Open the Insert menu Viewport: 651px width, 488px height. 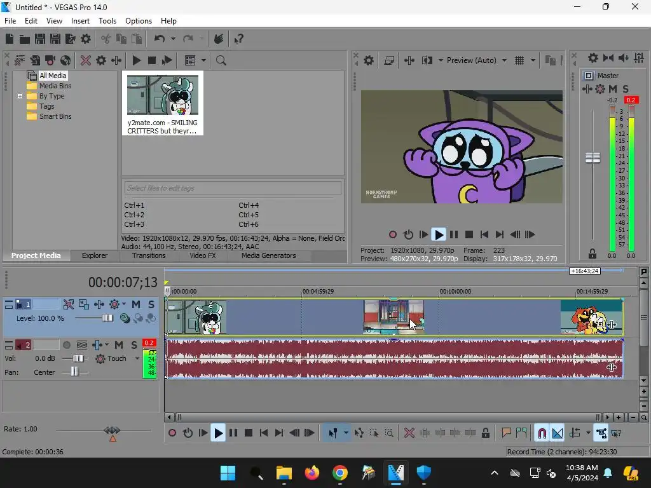coord(80,21)
